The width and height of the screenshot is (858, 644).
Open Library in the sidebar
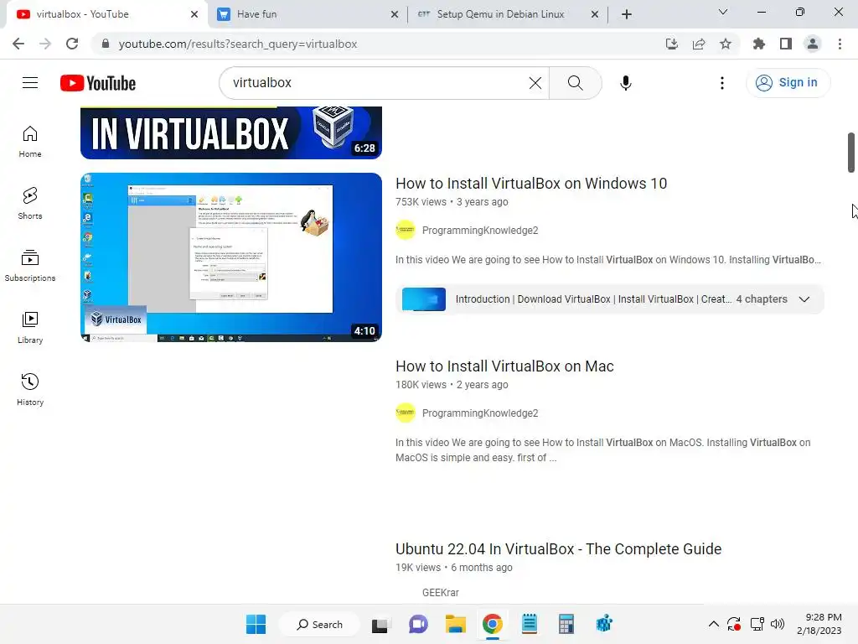[30, 328]
